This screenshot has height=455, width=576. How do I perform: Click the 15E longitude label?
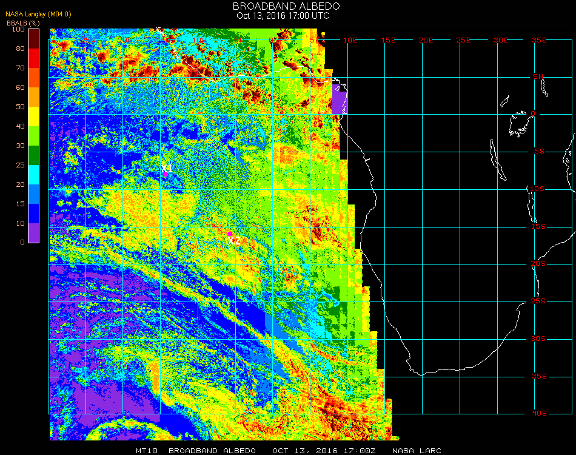click(388, 40)
